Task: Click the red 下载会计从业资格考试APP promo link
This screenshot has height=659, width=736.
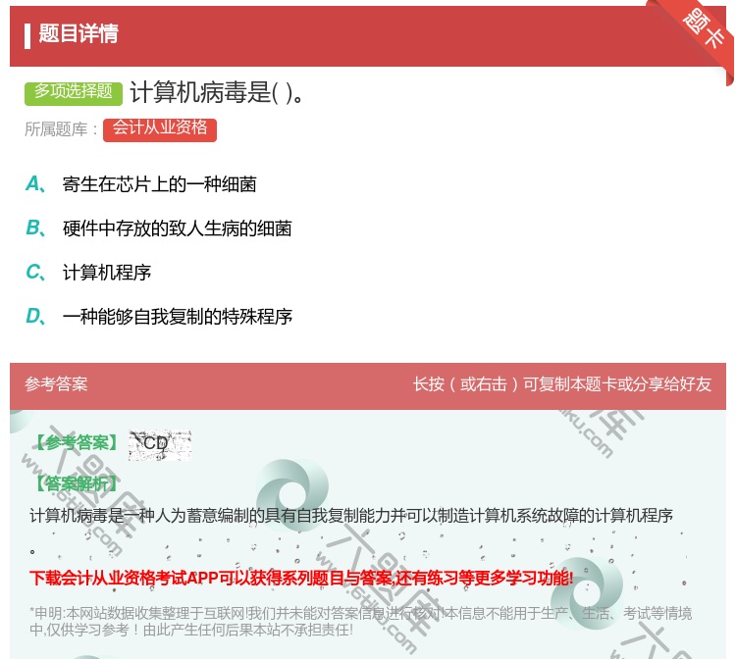Action: click(301, 578)
